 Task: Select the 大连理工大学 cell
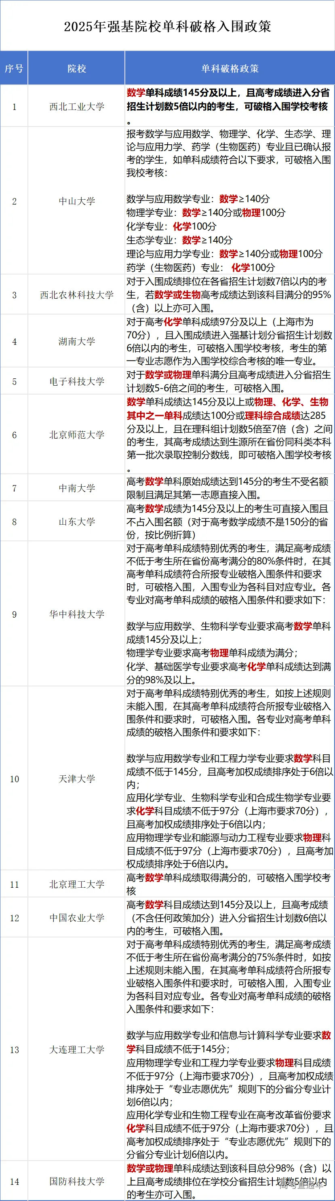click(x=76, y=1049)
